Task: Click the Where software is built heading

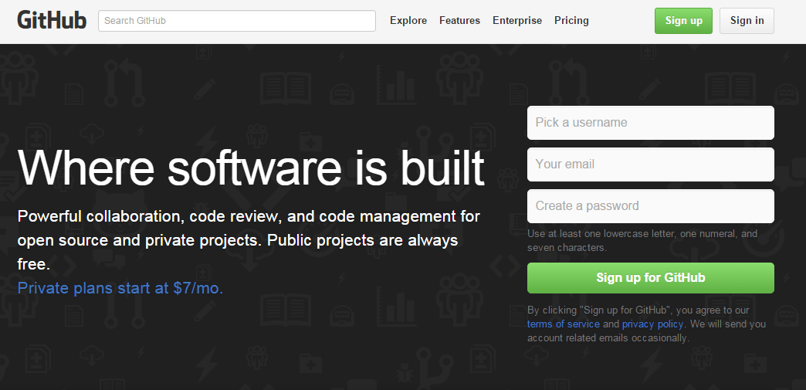Action: click(251, 168)
